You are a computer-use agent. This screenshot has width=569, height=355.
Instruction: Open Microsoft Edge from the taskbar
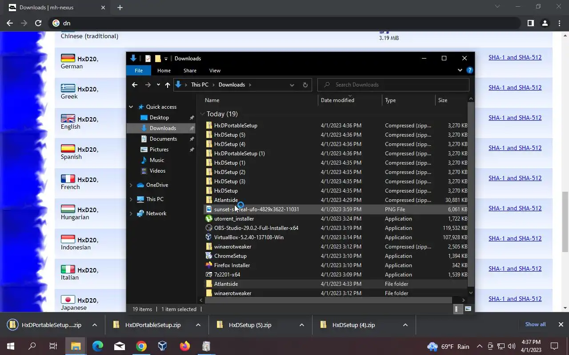(x=97, y=346)
